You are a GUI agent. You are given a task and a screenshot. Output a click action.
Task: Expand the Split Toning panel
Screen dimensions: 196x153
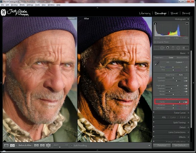(188, 122)
